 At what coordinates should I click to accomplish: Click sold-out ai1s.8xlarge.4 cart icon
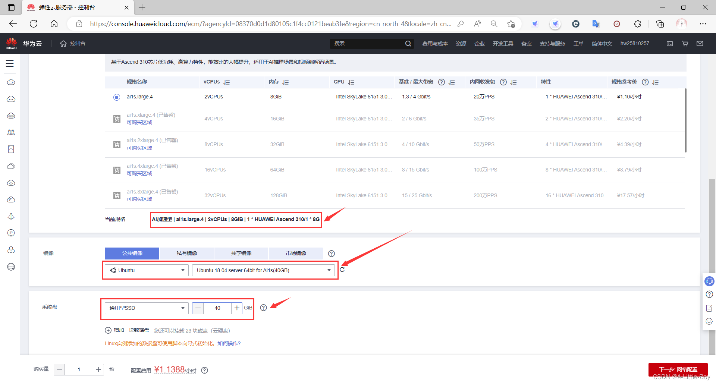coord(117,195)
